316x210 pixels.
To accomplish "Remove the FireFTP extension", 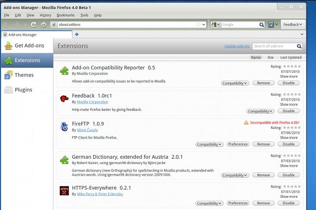I will tap(264, 144).
